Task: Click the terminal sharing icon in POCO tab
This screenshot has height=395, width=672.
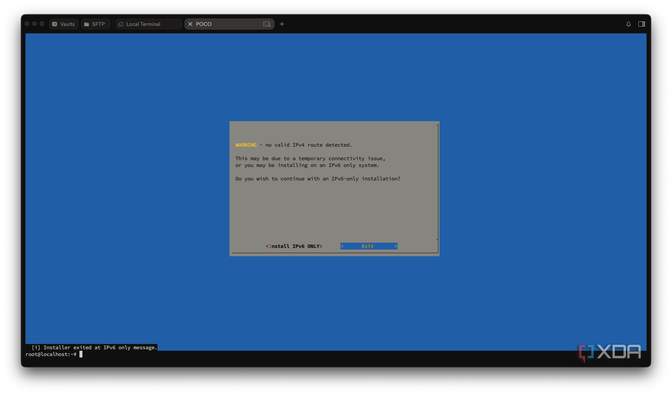Action: [267, 24]
